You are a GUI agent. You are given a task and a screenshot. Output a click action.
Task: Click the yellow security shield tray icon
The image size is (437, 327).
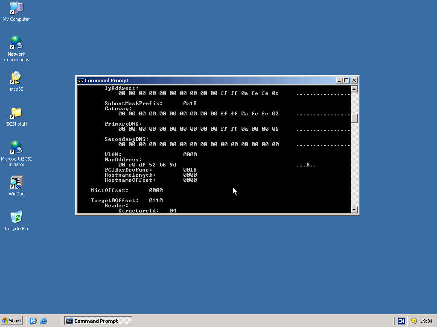pyautogui.click(x=414, y=321)
